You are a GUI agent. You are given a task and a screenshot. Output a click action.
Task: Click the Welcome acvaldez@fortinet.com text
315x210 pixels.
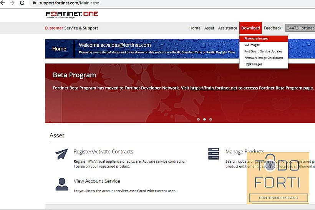[115, 45]
